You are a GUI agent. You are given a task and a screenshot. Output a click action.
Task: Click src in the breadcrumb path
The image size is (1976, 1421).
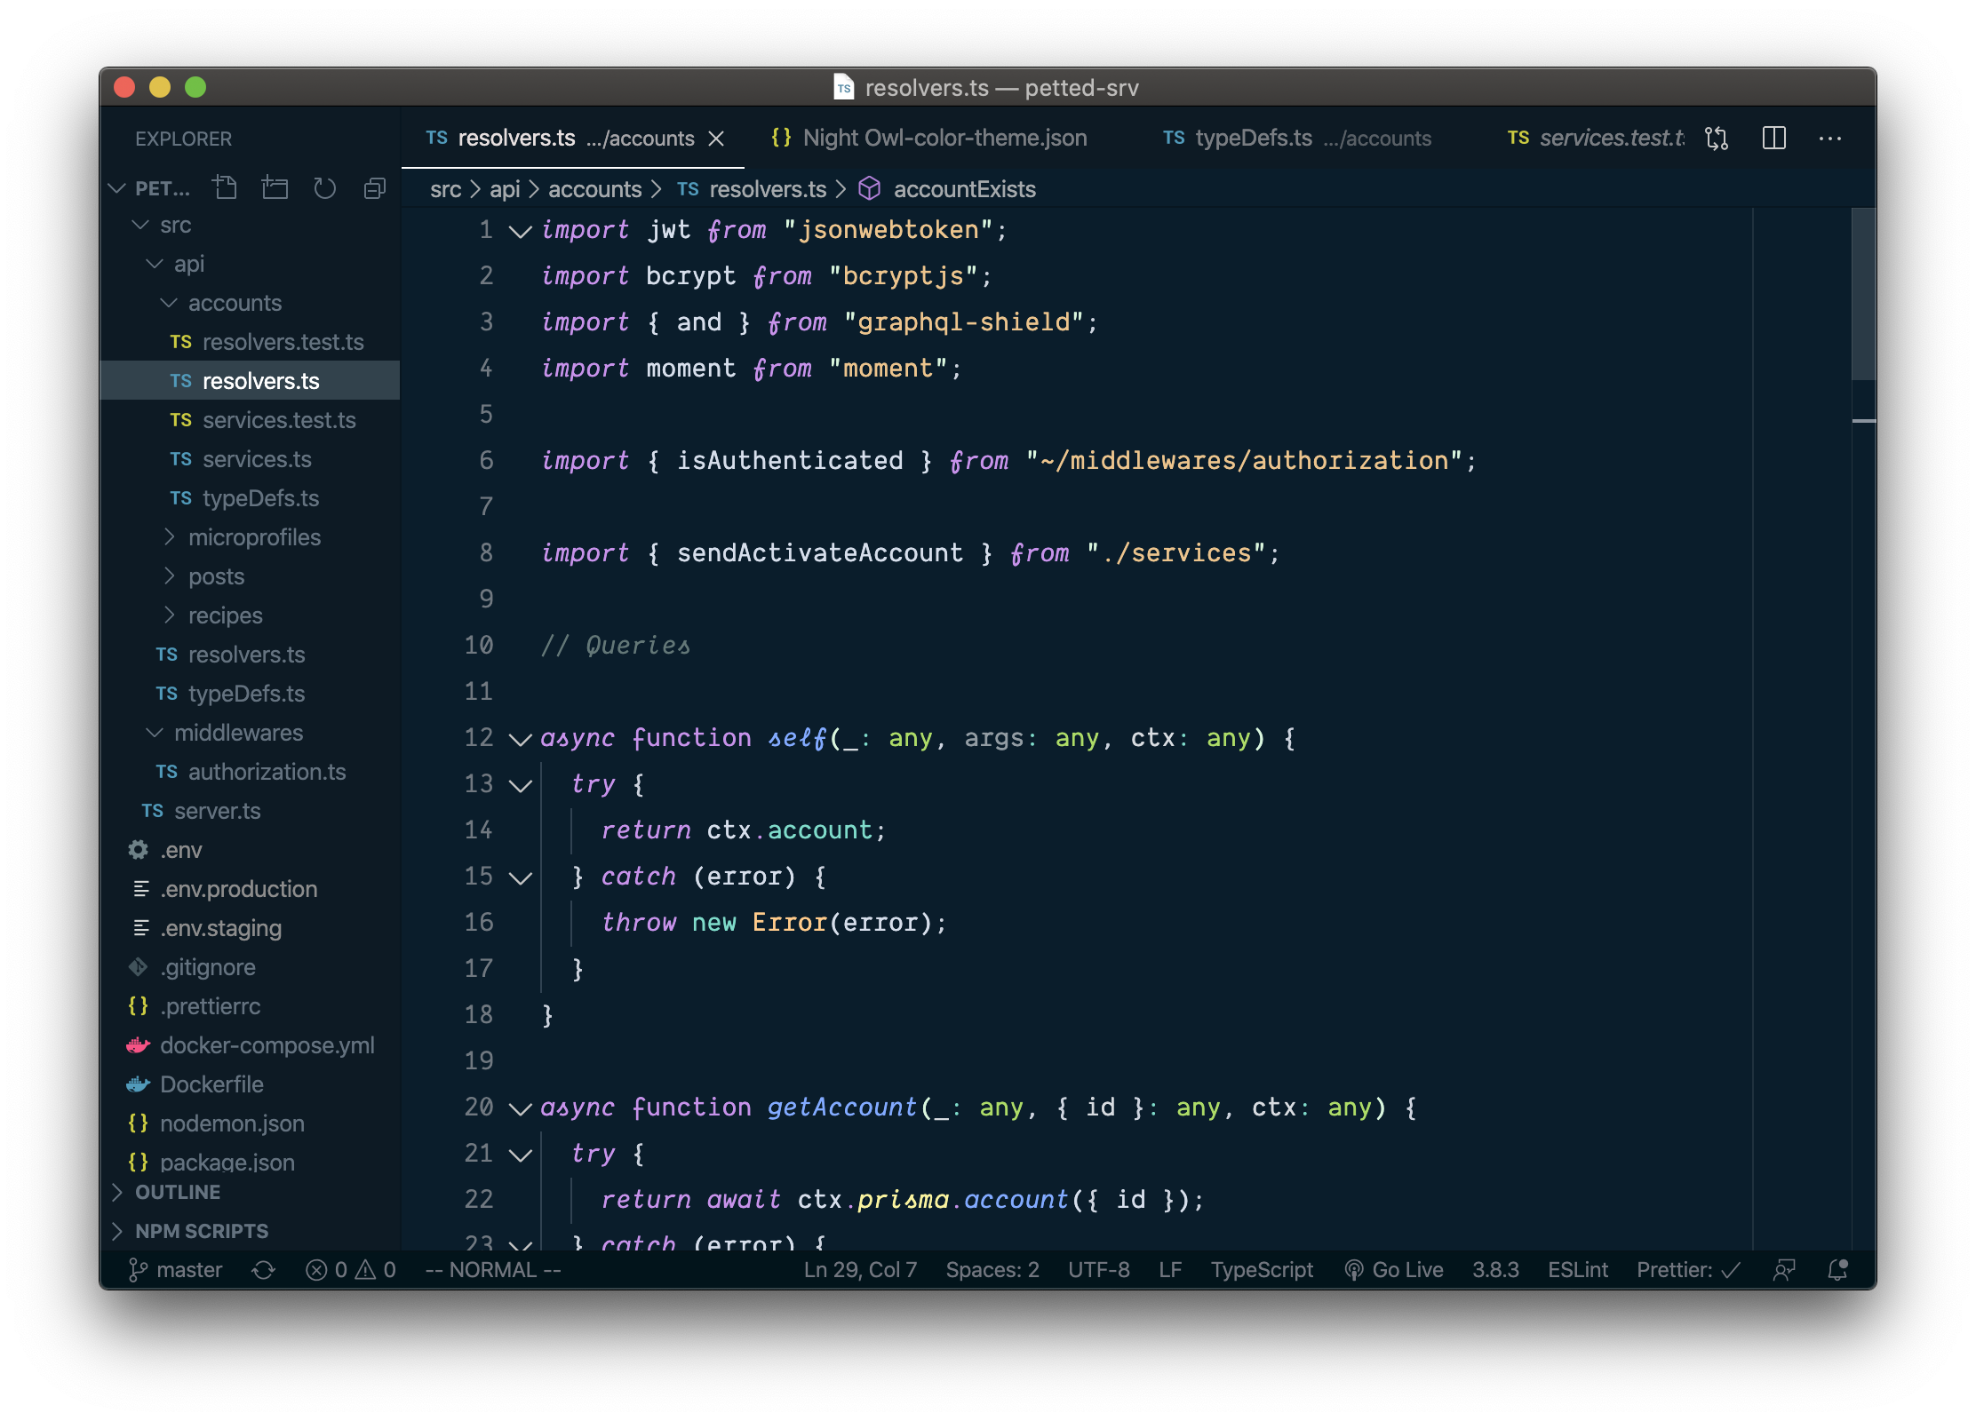click(445, 189)
